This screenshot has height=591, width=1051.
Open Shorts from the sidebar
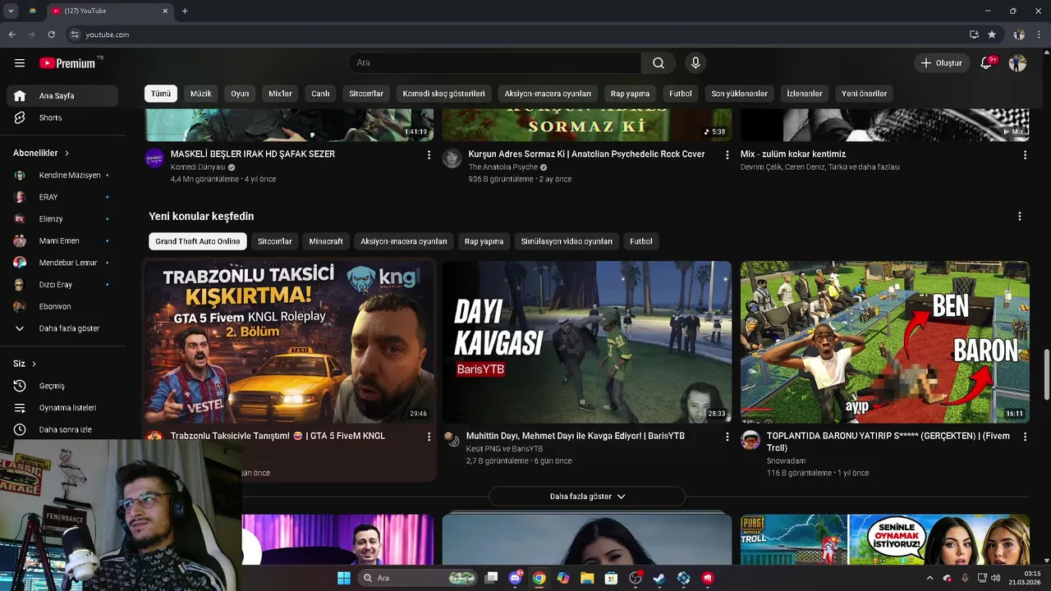coord(62,117)
